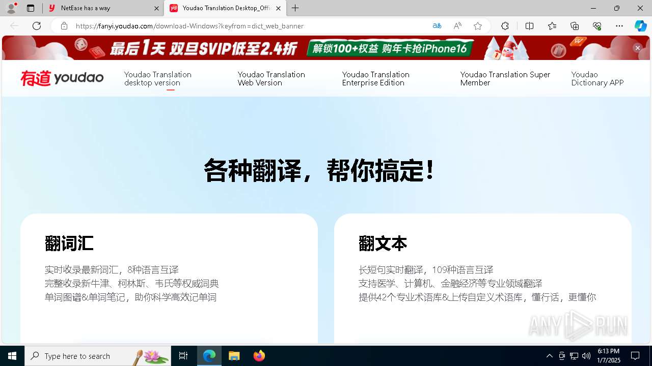
Task: Open the Windows Start menu
Action: click(12, 356)
